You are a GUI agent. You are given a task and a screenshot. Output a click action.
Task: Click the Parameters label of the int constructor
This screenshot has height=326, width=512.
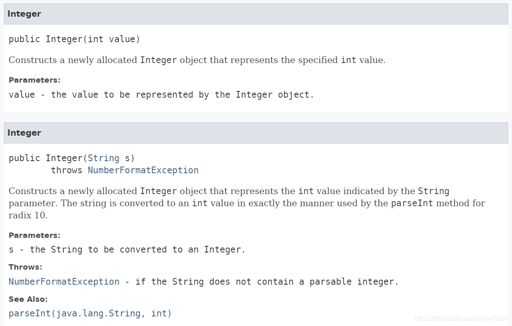point(35,80)
